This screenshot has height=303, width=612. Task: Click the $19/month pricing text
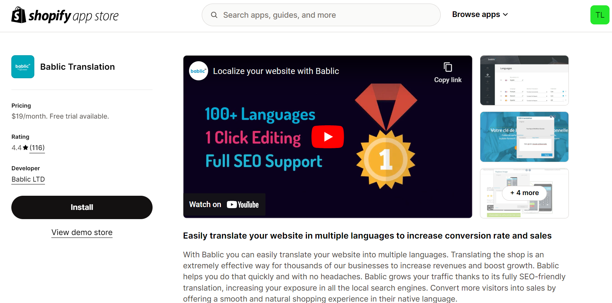click(x=60, y=116)
